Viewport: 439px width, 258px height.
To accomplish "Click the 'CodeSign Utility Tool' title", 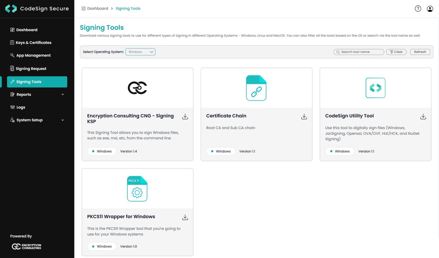I will coord(349,116).
